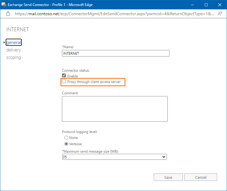227x191 pixels.
Task: Click the INTERNET heading text
Action: (x=18, y=29)
